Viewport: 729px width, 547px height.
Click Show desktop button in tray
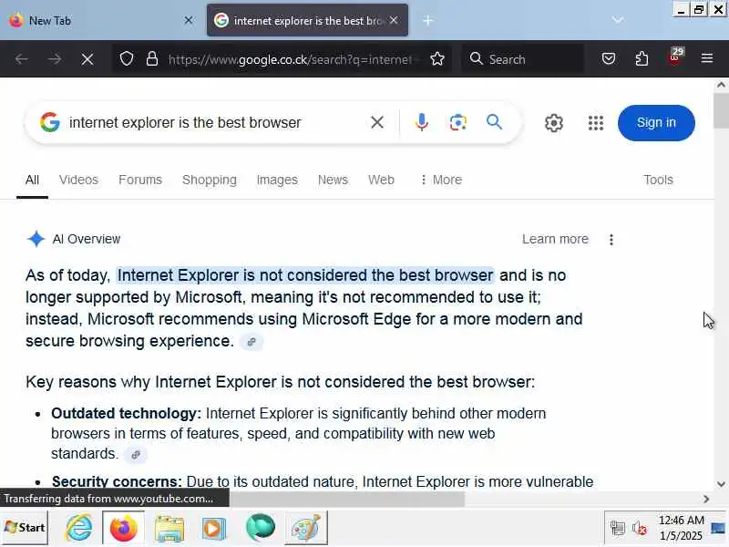pos(718,528)
